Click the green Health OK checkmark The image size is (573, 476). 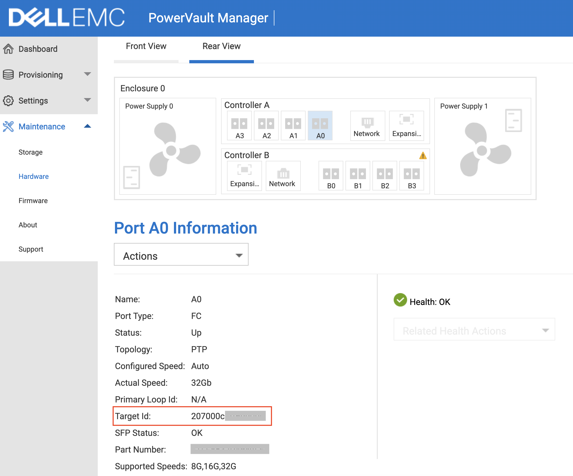point(400,300)
